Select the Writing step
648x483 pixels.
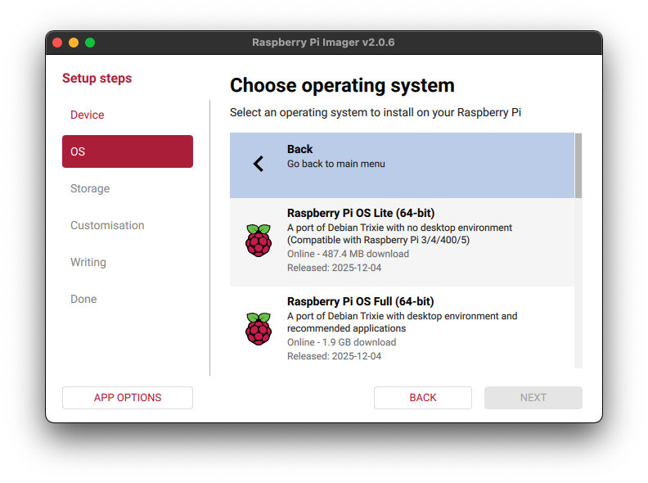click(88, 262)
